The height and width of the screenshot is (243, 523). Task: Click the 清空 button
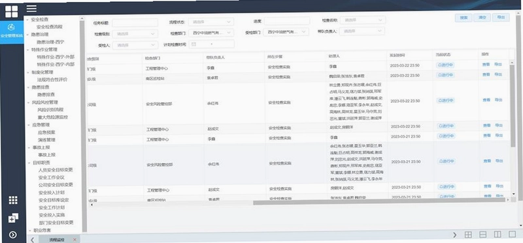pyautogui.click(x=482, y=18)
